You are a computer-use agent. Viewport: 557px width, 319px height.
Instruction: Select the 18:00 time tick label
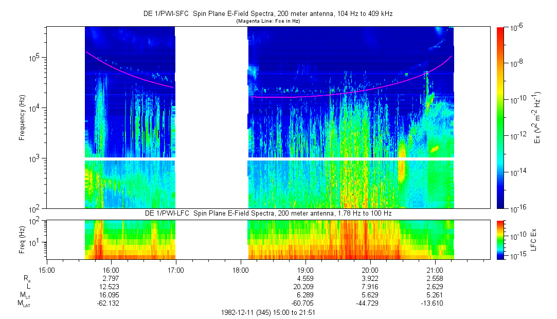click(x=241, y=270)
